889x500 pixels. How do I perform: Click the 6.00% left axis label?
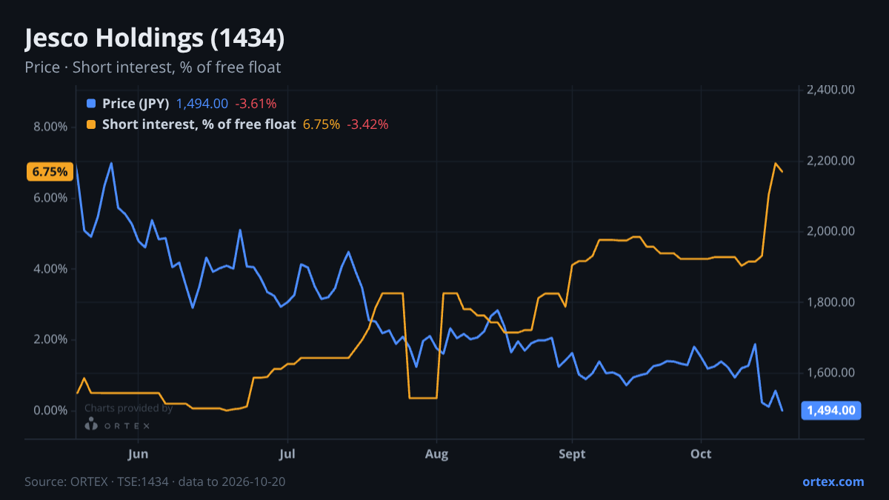[50, 198]
